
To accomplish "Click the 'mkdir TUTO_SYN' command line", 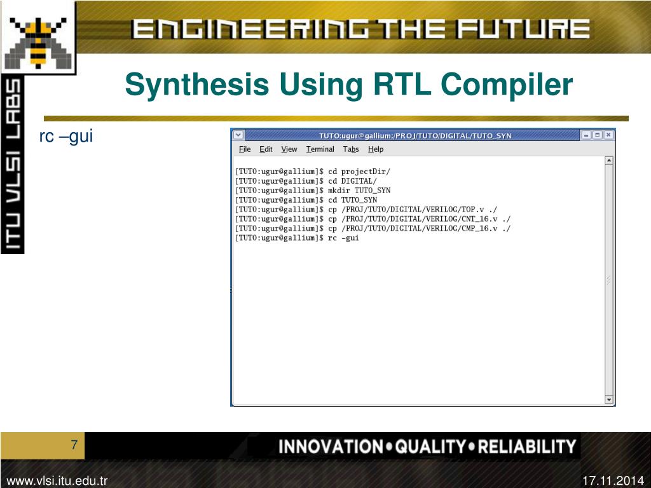I will click(313, 191).
